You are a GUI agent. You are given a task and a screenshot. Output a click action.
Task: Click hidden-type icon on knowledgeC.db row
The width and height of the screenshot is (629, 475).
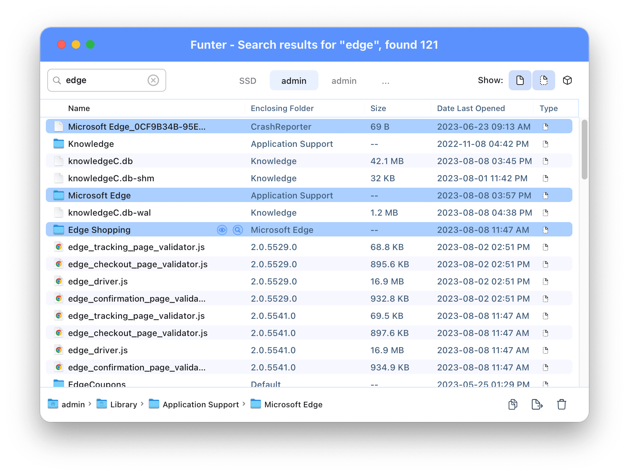tap(546, 161)
